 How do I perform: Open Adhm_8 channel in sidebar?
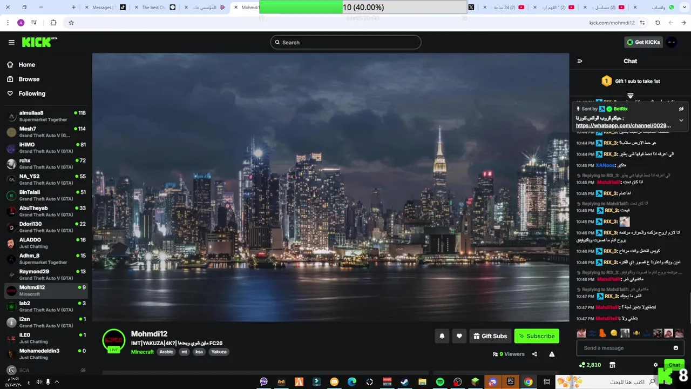pos(46,259)
